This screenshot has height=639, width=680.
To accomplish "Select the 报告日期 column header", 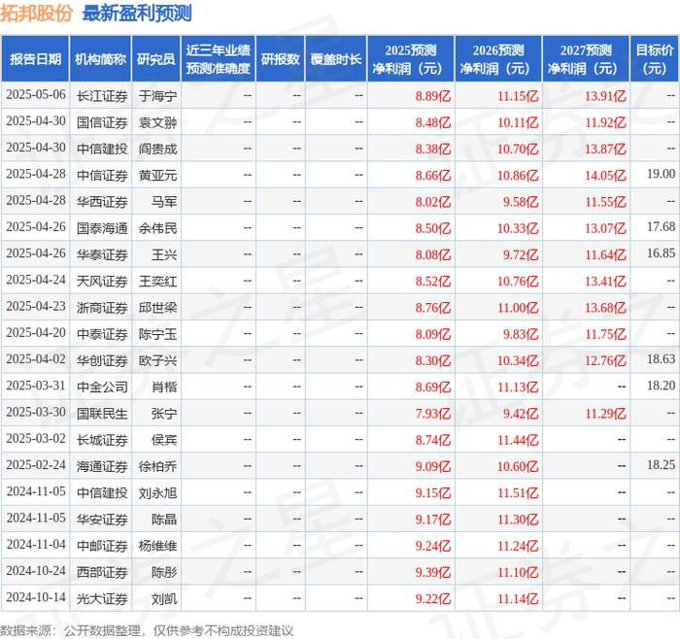I will point(35,59).
